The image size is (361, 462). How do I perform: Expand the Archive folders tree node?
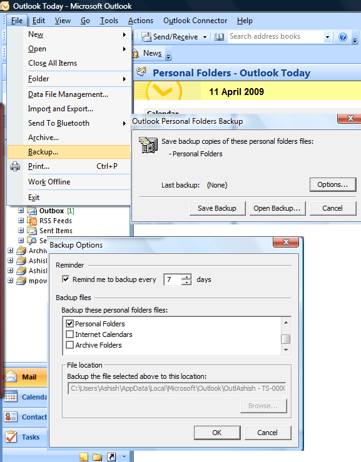pos(10,251)
